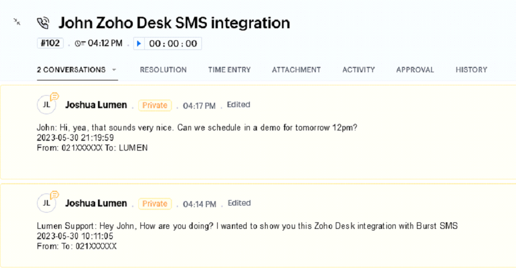Click the ticket number #102 badge
516x268 pixels.
point(50,43)
